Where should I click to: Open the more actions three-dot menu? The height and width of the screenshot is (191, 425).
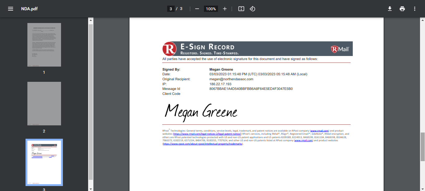(x=415, y=9)
